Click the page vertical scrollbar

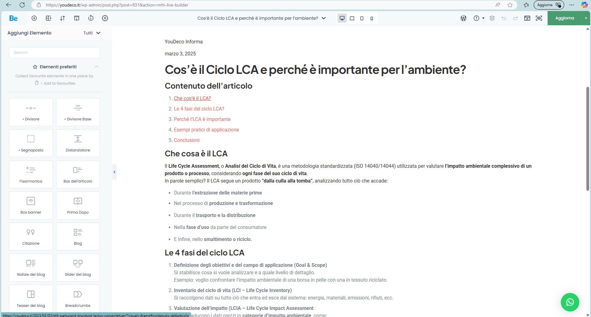(588, 138)
